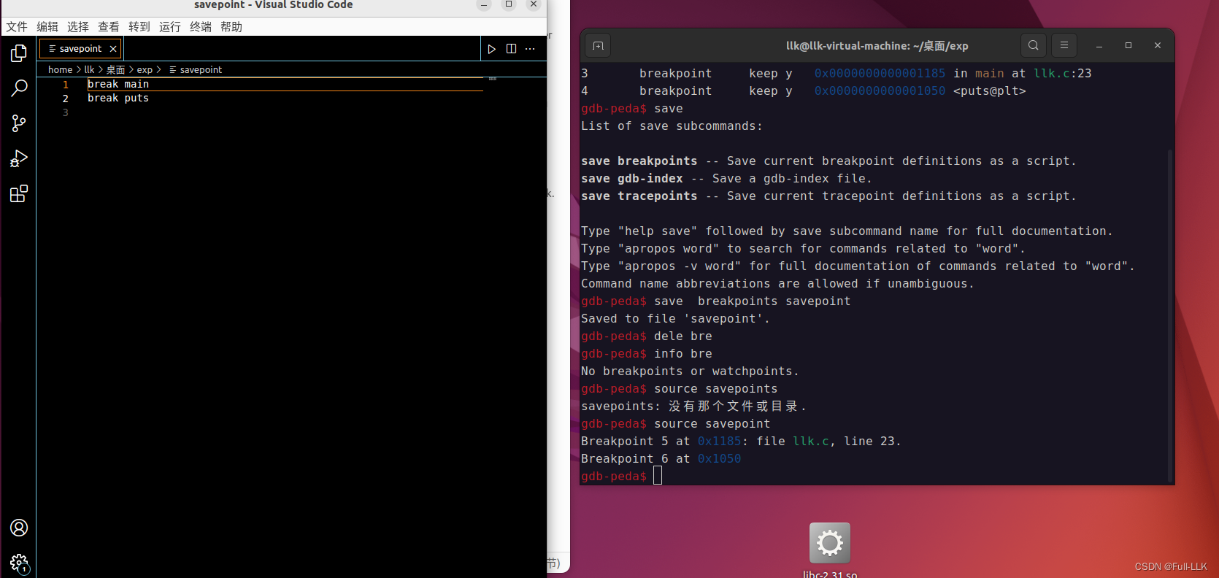Minimize the terminal window

(x=1099, y=45)
